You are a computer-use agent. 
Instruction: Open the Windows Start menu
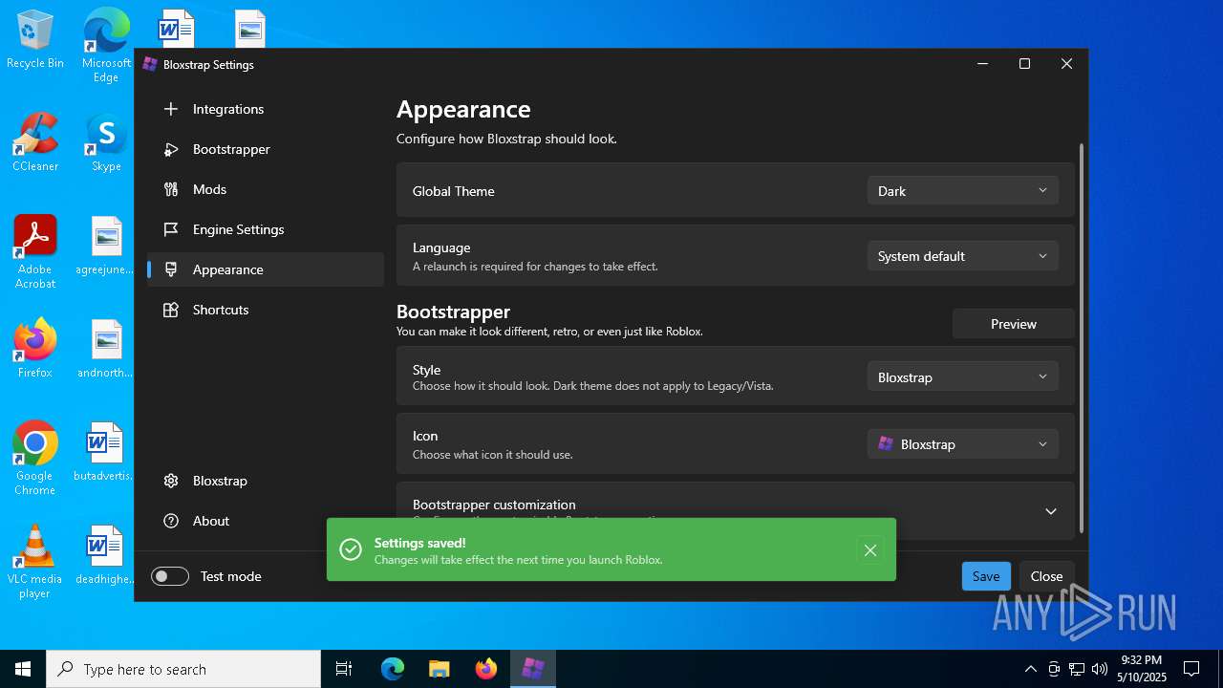(x=23, y=669)
